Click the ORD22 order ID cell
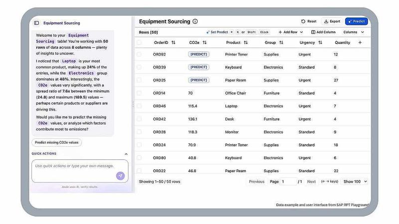The image size is (399, 224). [x=159, y=171]
